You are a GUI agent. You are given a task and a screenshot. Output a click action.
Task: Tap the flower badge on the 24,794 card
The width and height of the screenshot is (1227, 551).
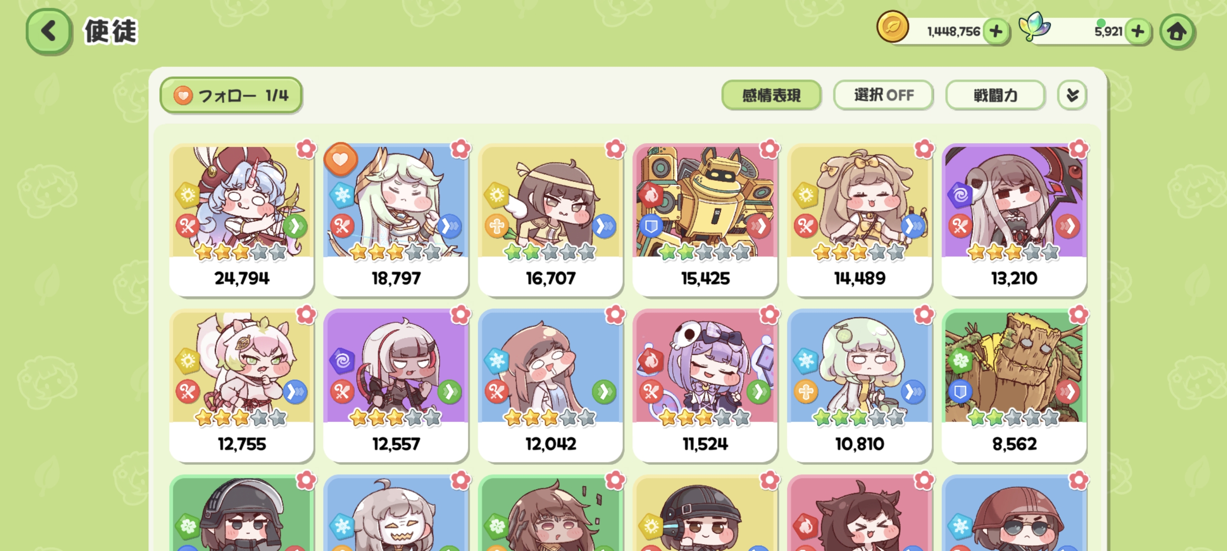click(306, 149)
